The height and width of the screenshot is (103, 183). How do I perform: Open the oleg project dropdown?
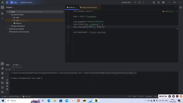[14, 2]
